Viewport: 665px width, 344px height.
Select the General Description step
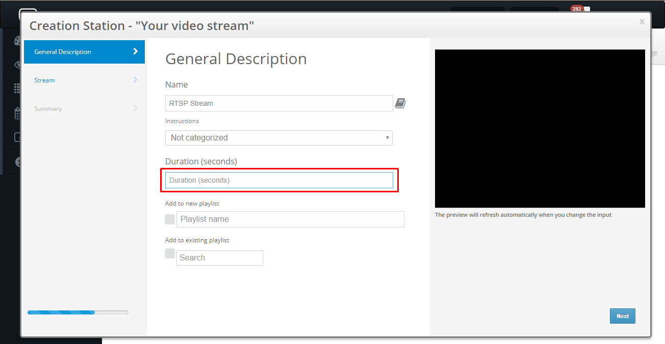tap(84, 52)
